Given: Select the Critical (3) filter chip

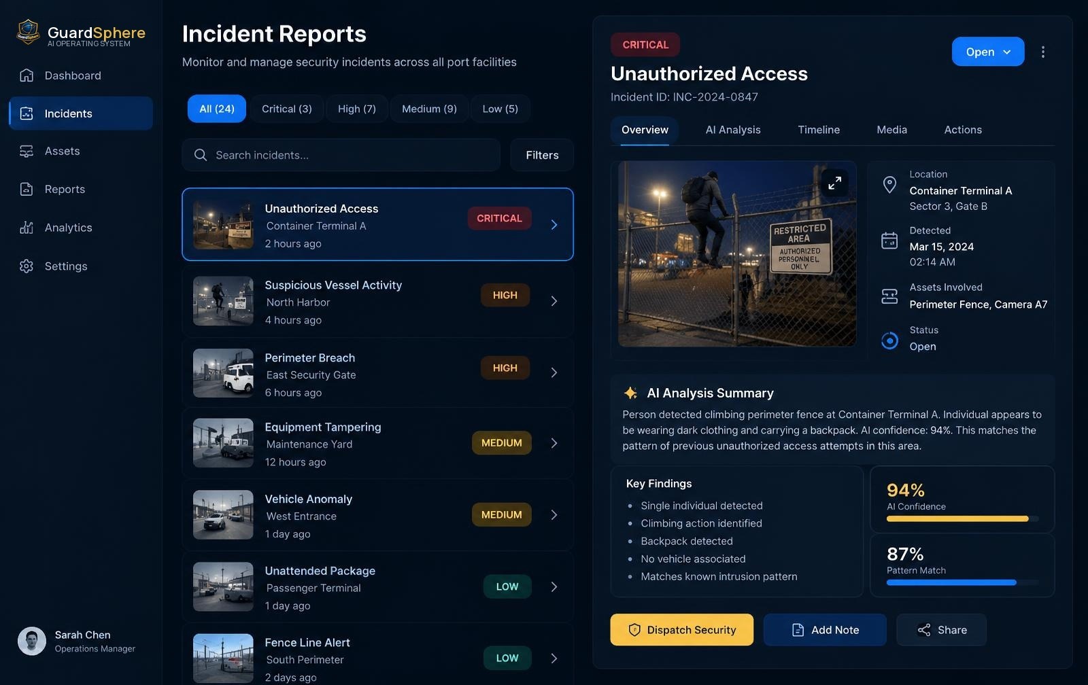Looking at the screenshot, I should click(x=287, y=109).
